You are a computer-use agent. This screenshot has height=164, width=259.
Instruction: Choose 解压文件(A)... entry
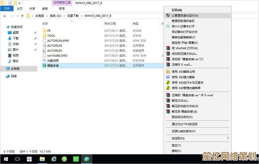point(180,101)
